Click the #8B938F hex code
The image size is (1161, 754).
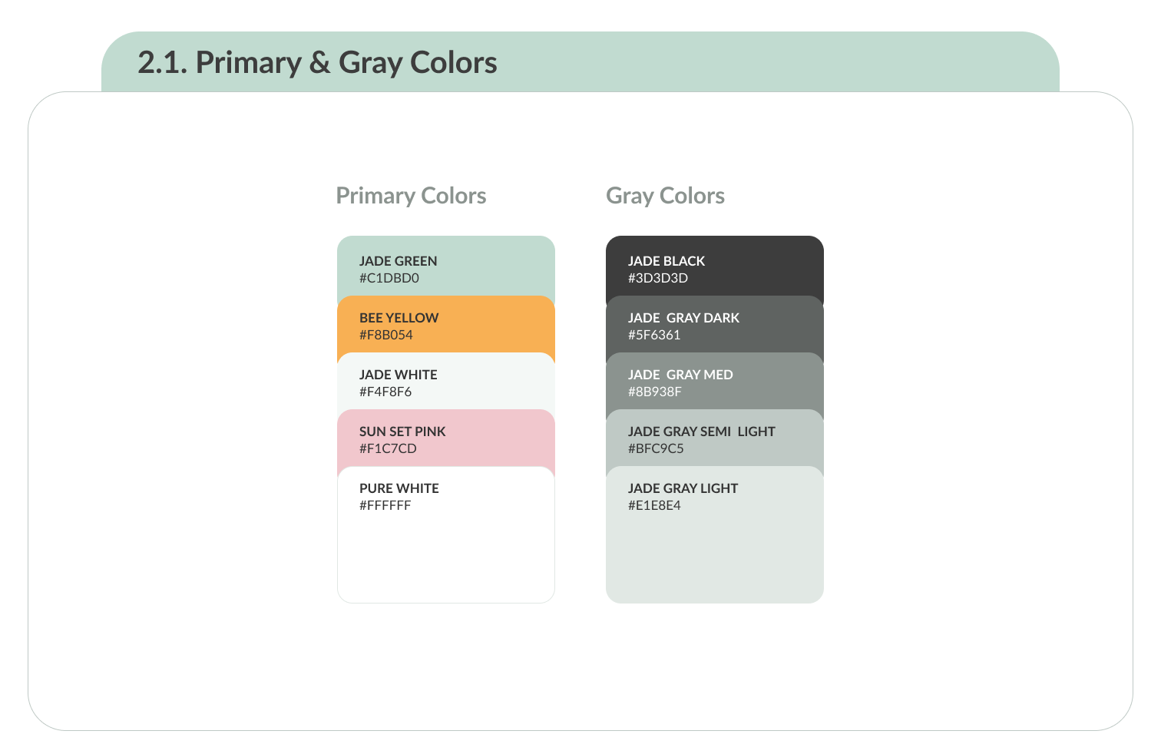point(655,392)
